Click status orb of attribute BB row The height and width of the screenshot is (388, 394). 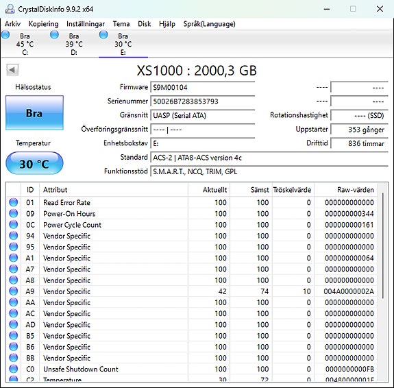(13, 358)
